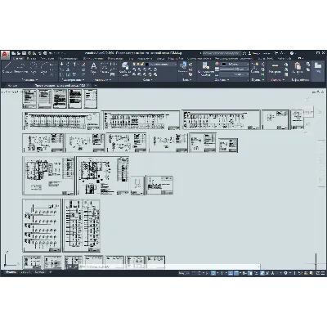Click the black color swatch in Properties panel

click(224, 65)
